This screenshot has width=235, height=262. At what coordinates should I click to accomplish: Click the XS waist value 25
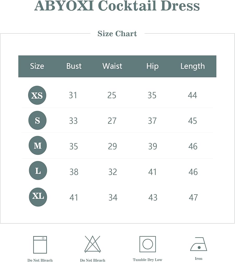pyautogui.click(x=112, y=95)
